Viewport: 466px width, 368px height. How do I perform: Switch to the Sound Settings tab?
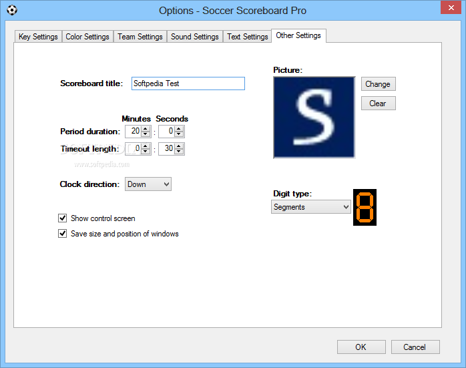tap(195, 37)
